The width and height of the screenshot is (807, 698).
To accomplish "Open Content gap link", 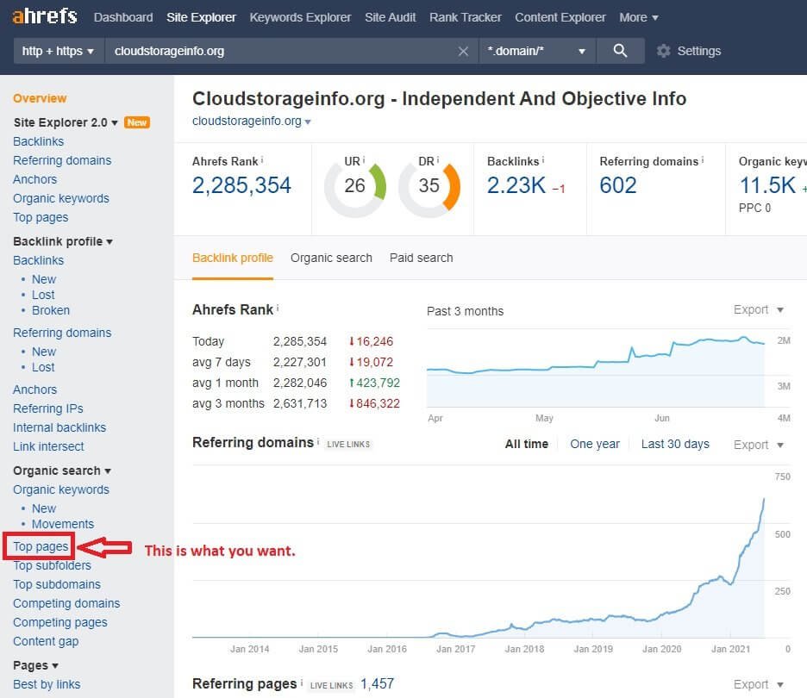I will click(46, 641).
